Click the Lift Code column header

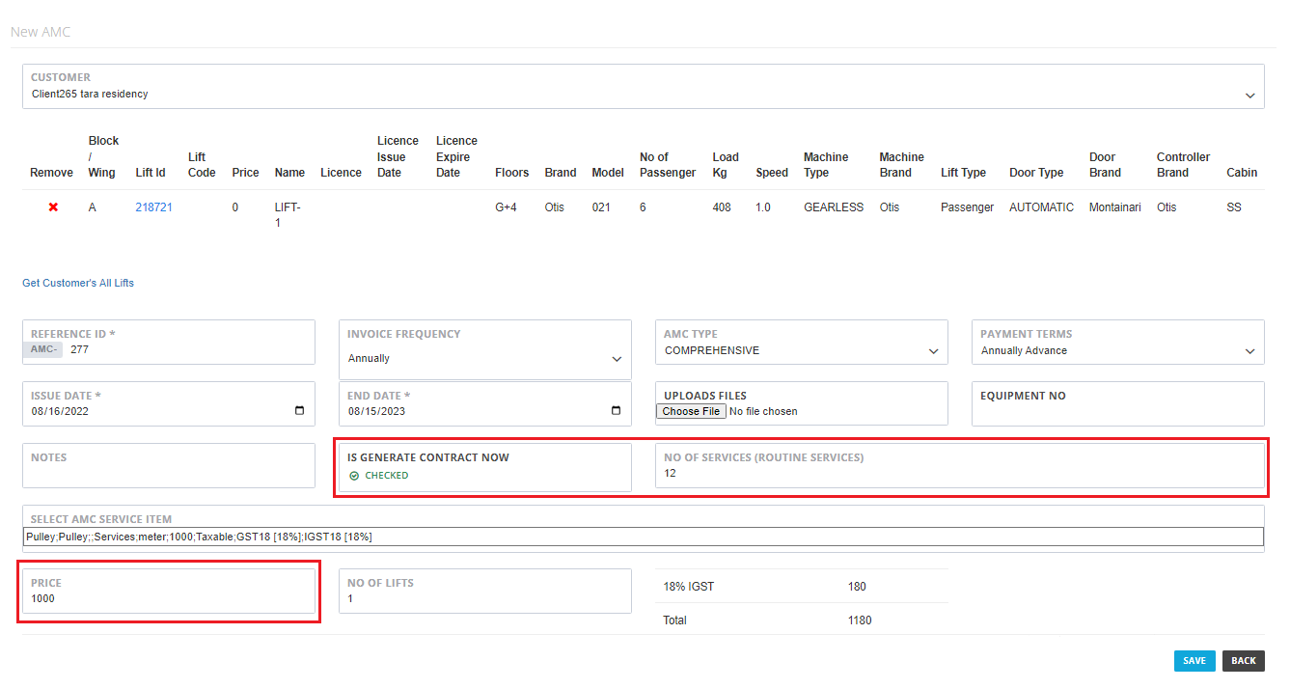(x=202, y=165)
